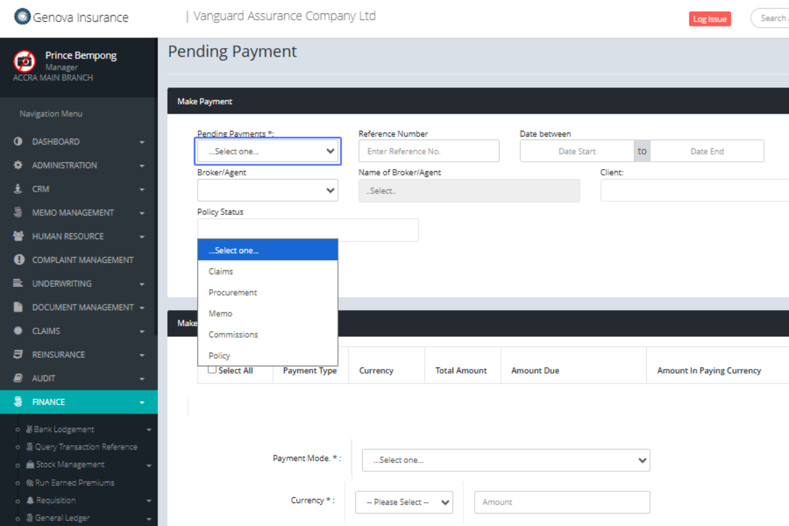Click the Date Start field
The height and width of the screenshot is (526, 789).
[577, 151]
